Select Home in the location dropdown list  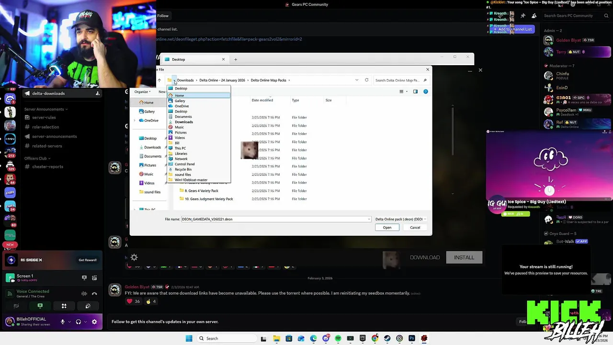(x=199, y=95)
